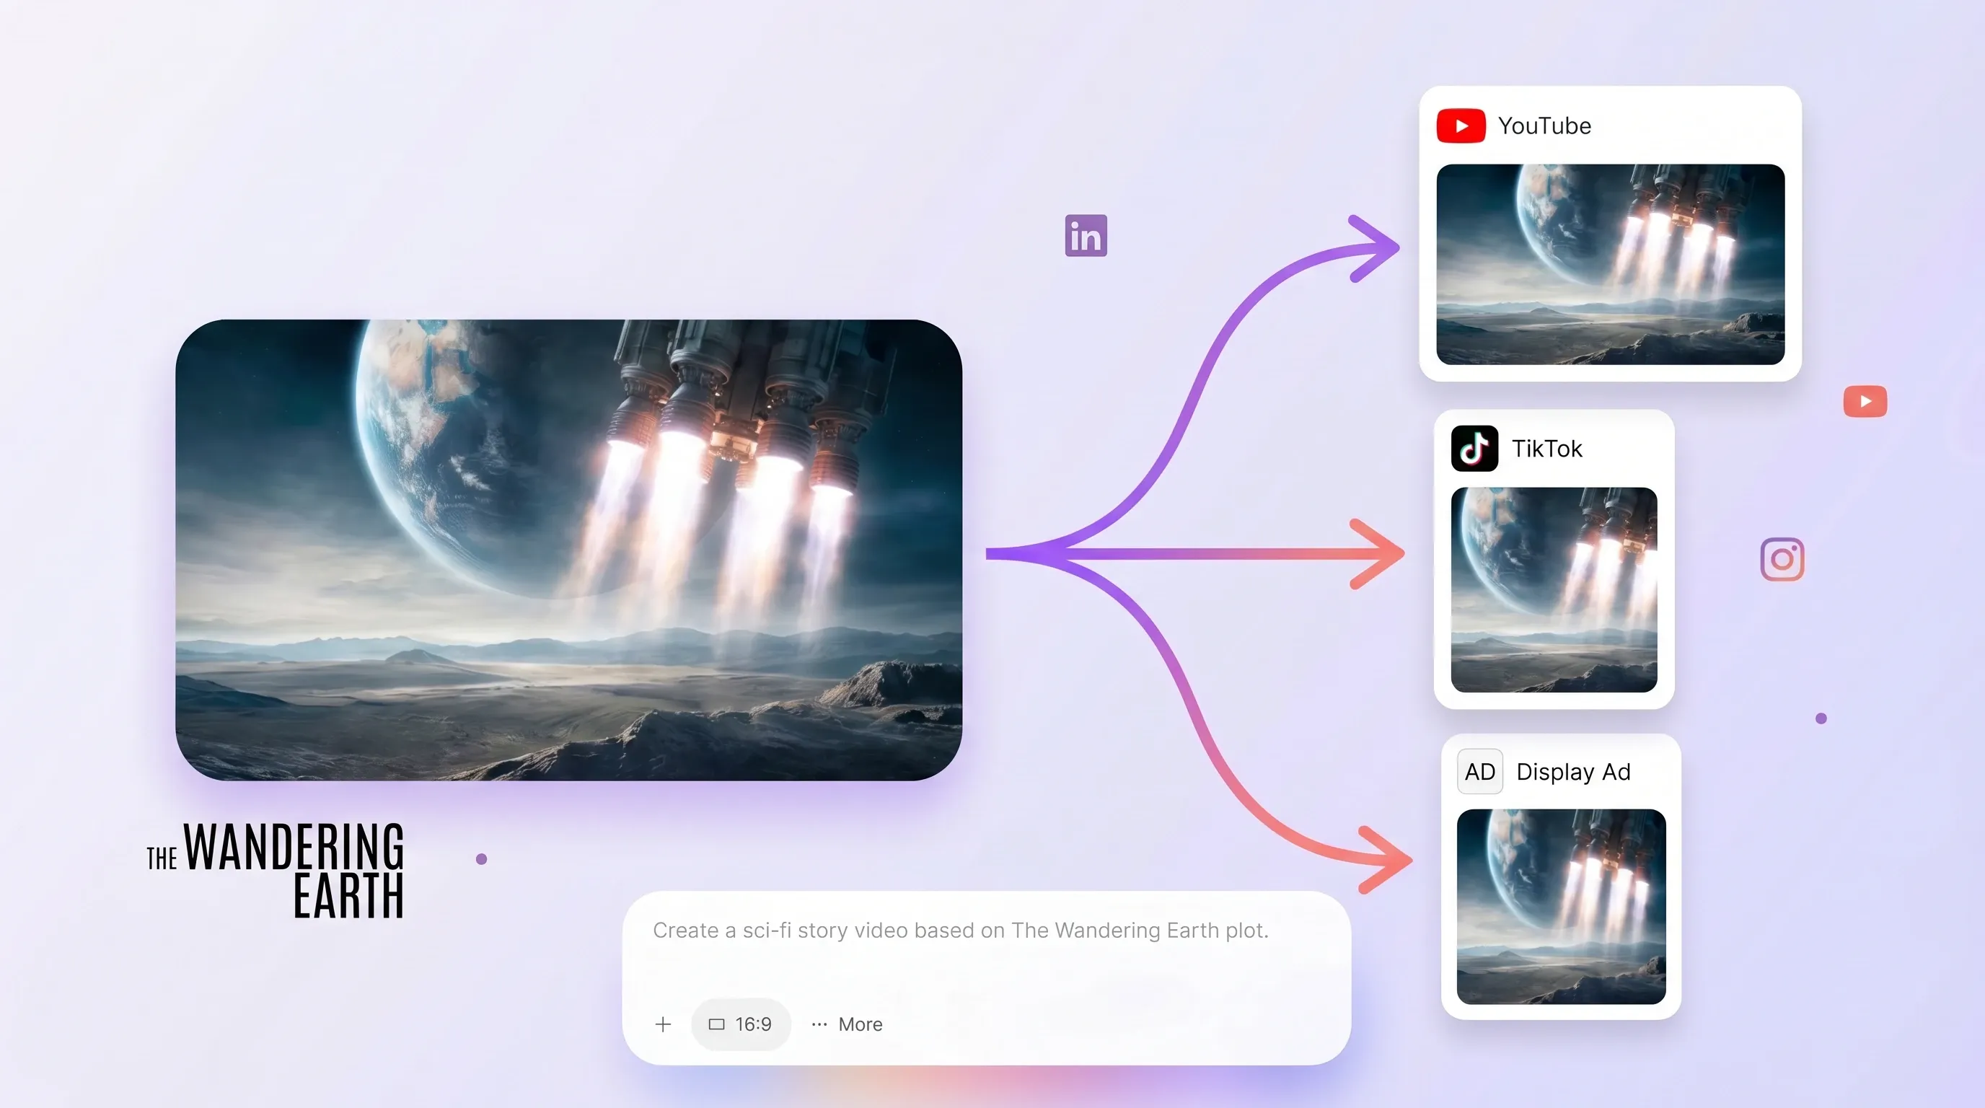The height and width of the screenshot is (1108, 1985).
Task: Click the aspect-ratio frame icon in the 16:9 chip
Action: click(x=717, y=1024)
